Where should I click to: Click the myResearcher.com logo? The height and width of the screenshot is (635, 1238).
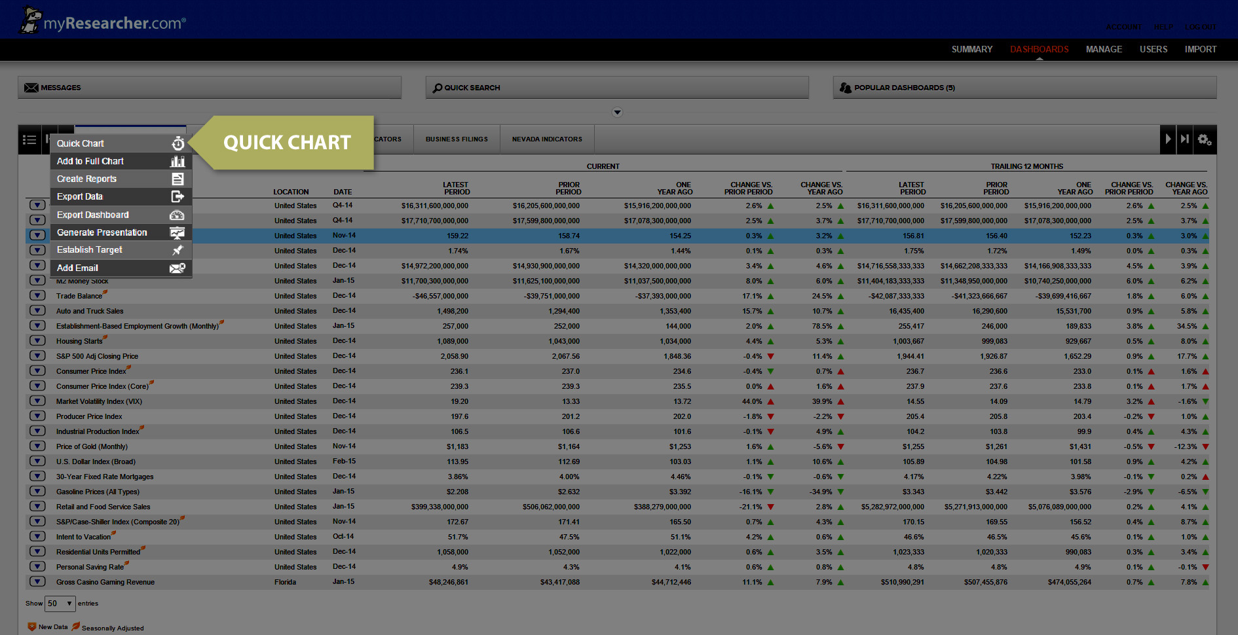point(103,20)
